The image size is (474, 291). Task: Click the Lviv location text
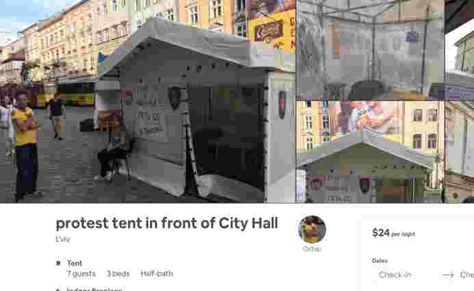click(x=63, y=239)
